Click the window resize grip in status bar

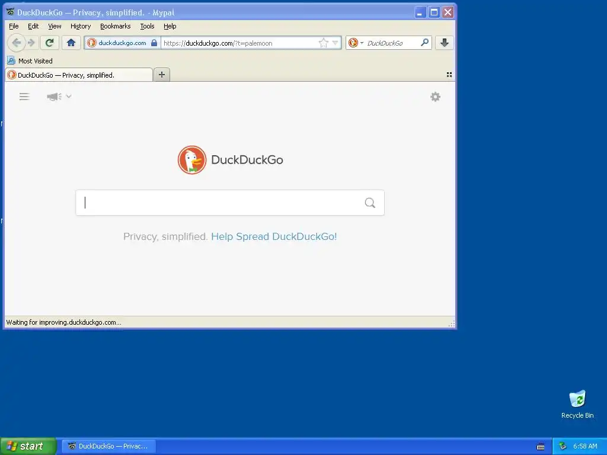[x=451, y=323]
